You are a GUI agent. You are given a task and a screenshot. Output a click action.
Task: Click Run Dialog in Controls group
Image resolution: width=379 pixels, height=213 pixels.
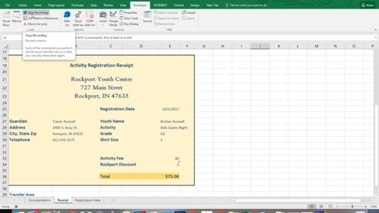click(129, 24)
